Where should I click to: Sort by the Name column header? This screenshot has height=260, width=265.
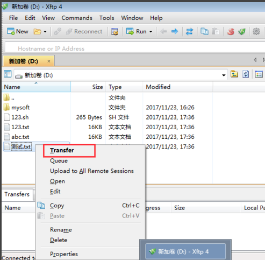[37, 87]
